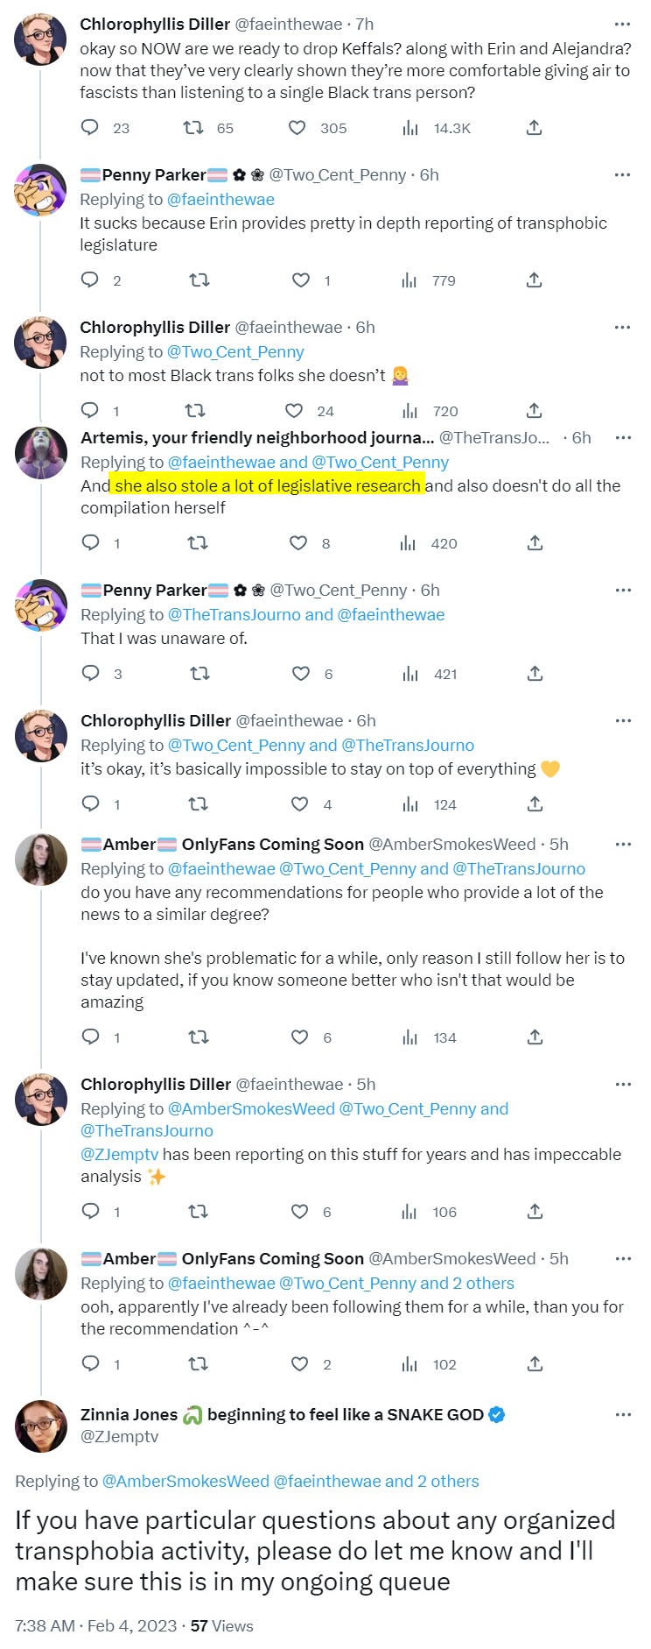Retweet Amber's tweet asking for recommendations
Viewport: 651px width, 1649px height.
(x=199, y=1037)
